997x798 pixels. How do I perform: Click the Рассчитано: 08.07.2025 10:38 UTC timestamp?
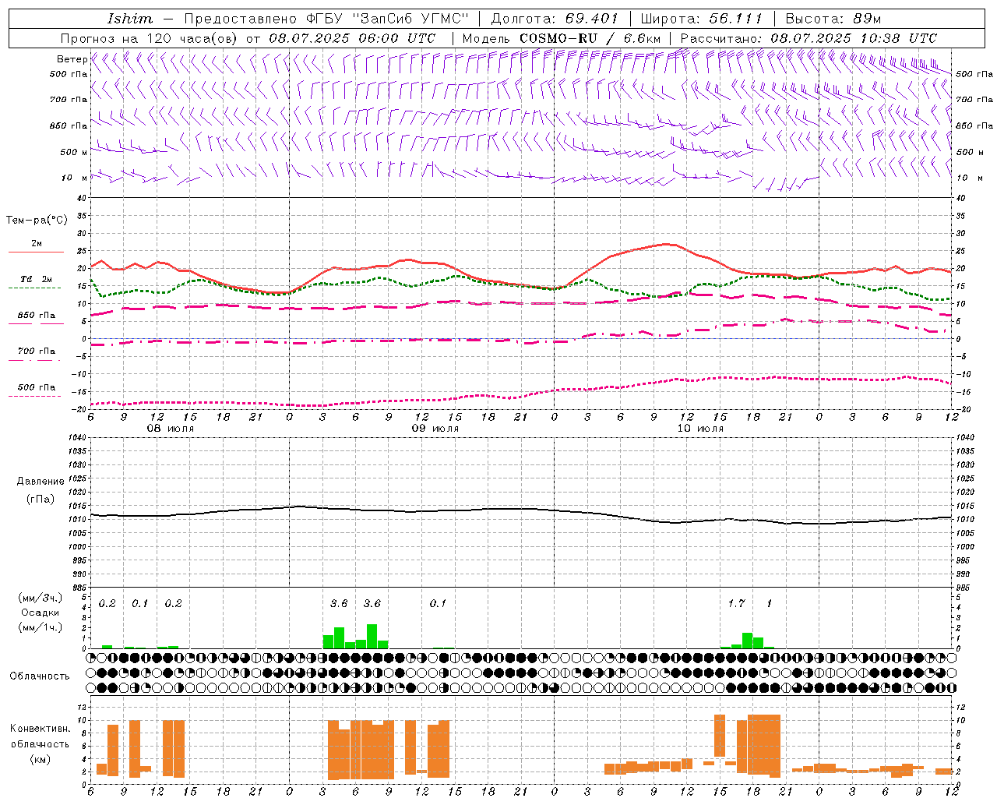pos(809,38)
